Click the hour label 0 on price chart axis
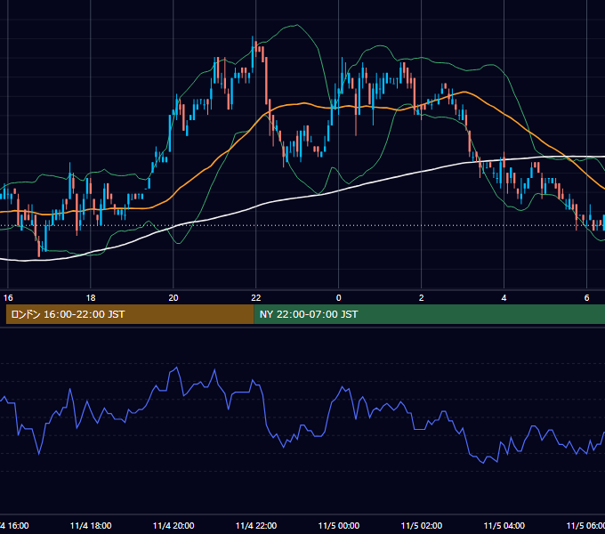This screenshot has width=605, height=534. tap(339, 298)
